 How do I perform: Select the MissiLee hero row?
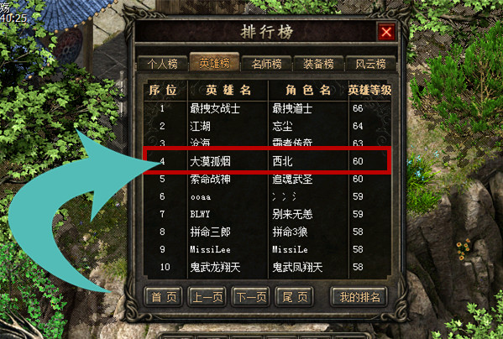pyautogui.click(x=267, y=249)
